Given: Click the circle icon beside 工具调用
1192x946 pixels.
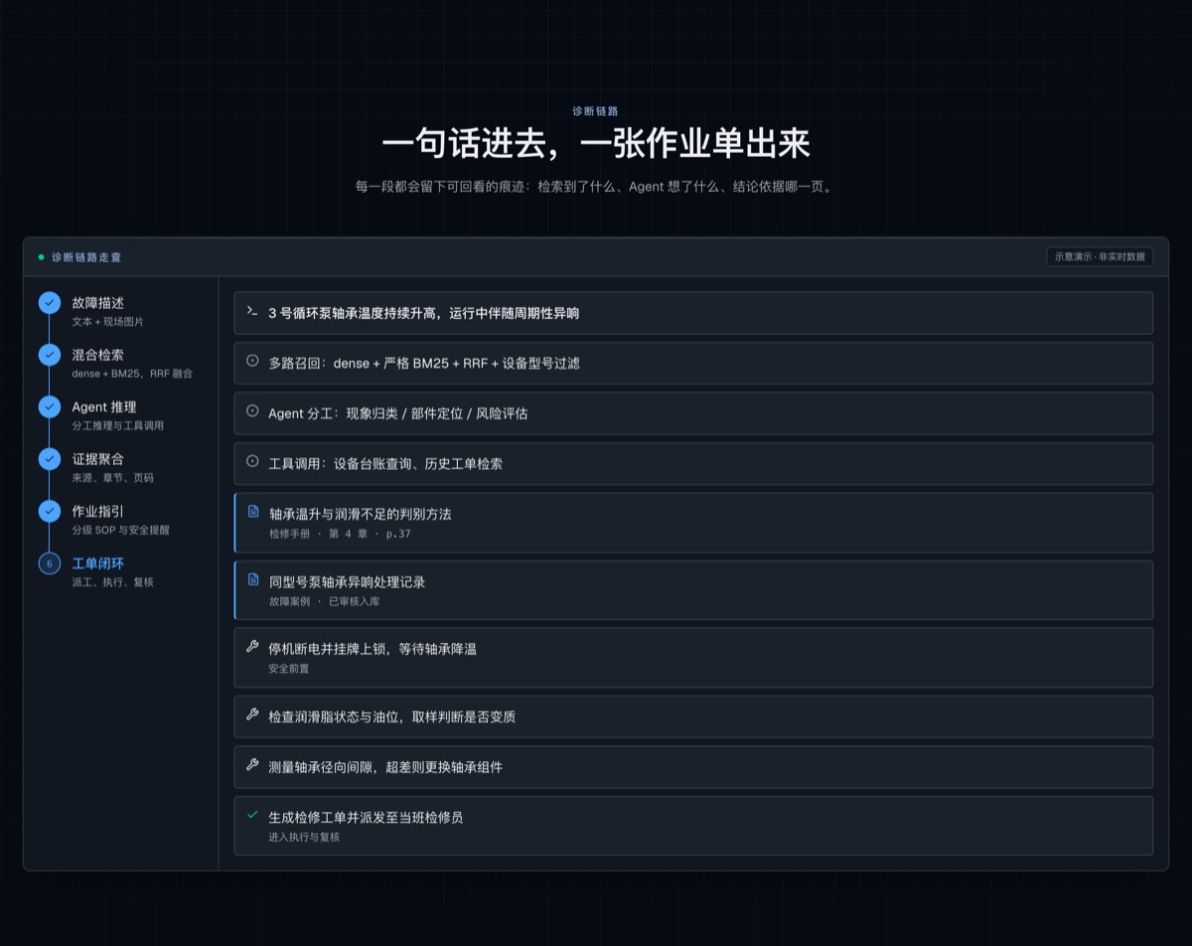Looking at the screenshot, I should point(252,462).
